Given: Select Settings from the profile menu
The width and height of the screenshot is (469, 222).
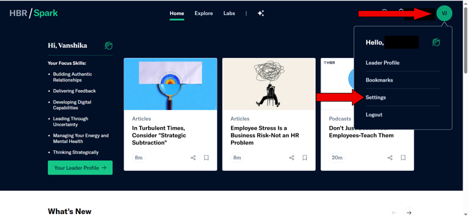Looking at the screenshot, I should pyautogui.click(x=376, y=97).
